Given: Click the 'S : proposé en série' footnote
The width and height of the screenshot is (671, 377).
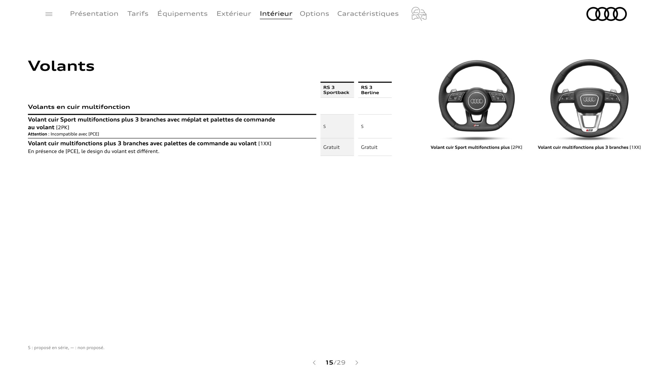Looking at the screenshot, I should [66, 347].
